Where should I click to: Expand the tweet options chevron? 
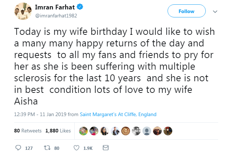pyautogui.click(x=215, y=12)
